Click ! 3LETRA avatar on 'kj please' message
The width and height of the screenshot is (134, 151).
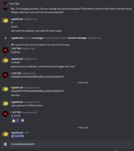coord(5,50)
